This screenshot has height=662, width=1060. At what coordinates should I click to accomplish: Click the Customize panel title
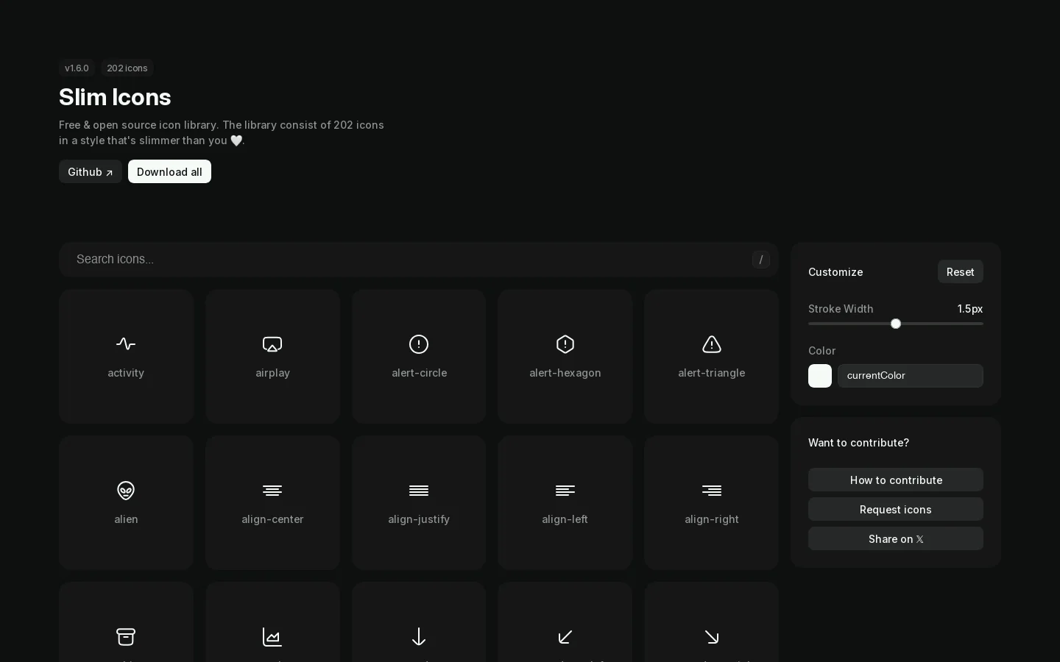click(x=835, y=272)
